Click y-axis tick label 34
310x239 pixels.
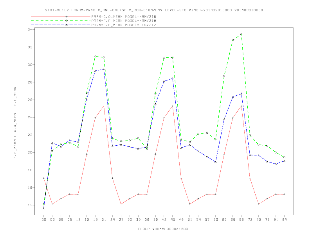click(x=30, y=29)
